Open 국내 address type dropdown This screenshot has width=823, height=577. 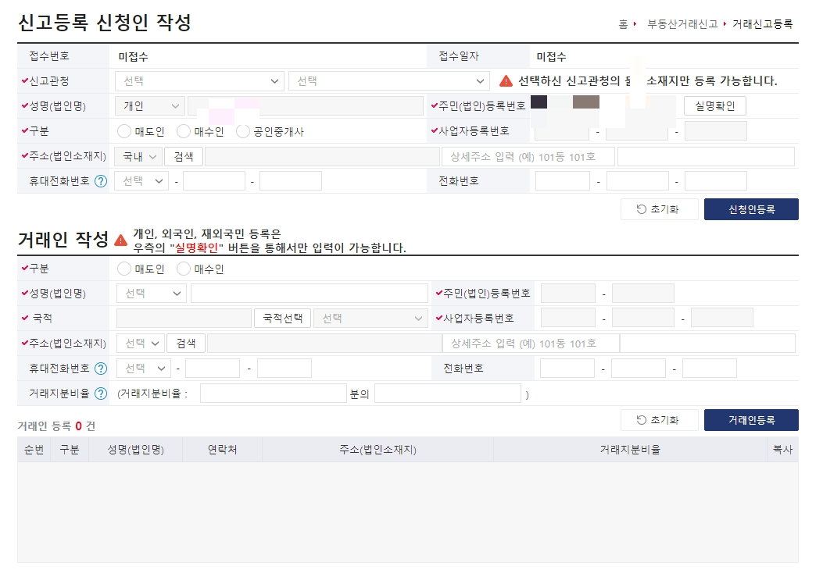click(x=138, y=156)
